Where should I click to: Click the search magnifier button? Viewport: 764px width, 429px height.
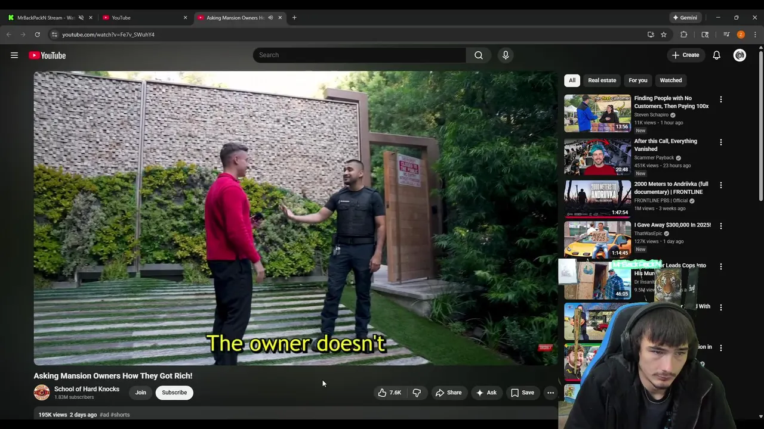point(479,55)
